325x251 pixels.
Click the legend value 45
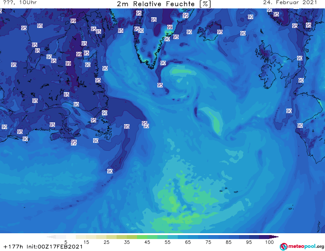[x=147, y=242]
